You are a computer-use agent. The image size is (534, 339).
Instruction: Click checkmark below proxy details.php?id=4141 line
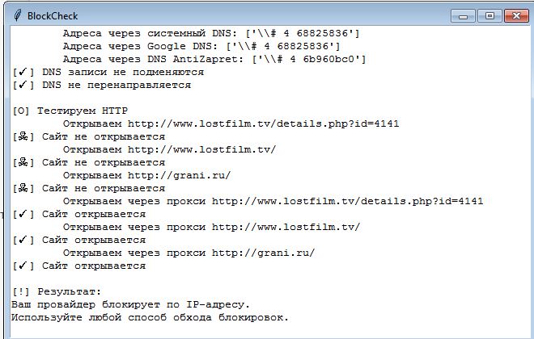coord(23,214)
